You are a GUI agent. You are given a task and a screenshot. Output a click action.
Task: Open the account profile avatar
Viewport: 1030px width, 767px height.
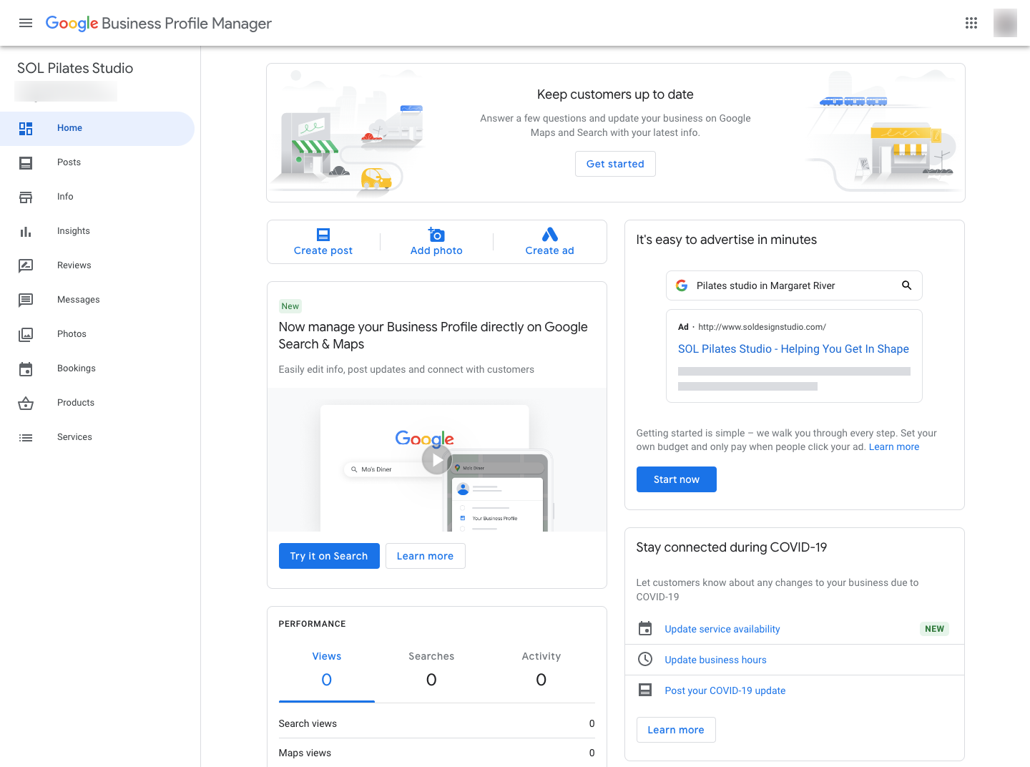1005,23
